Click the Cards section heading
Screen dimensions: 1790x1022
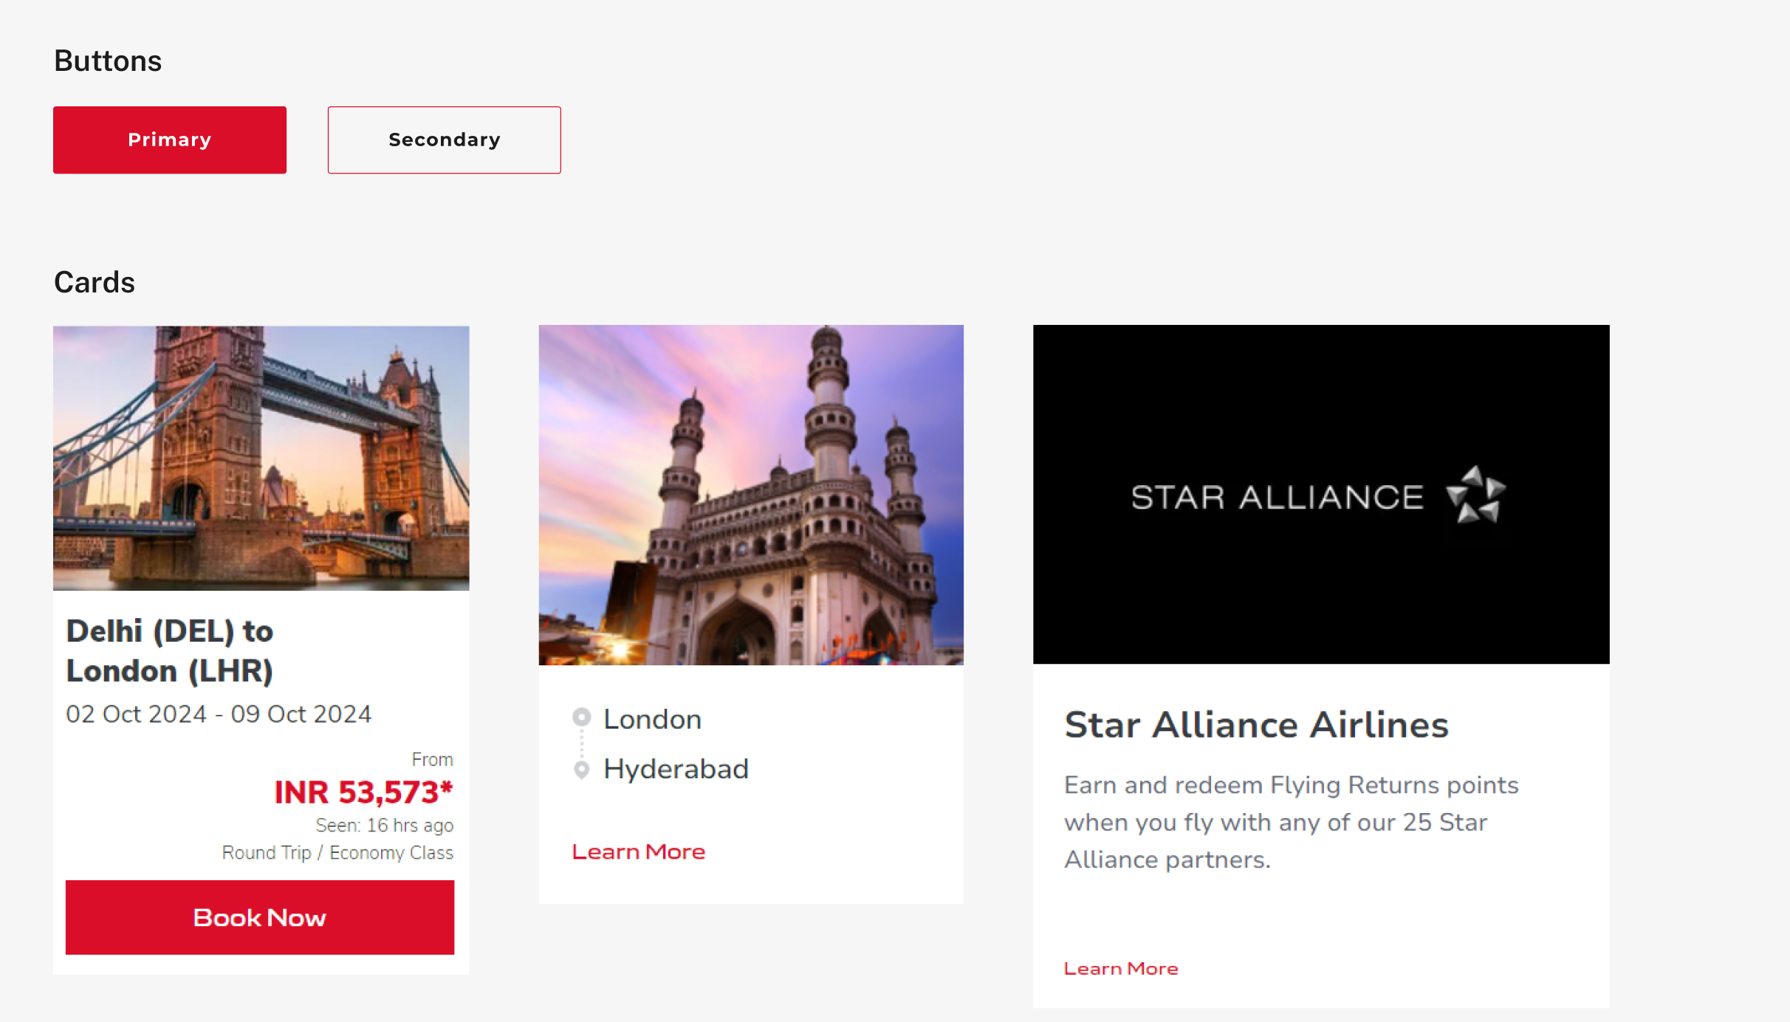pyautogui.click(x=95, y=282)
